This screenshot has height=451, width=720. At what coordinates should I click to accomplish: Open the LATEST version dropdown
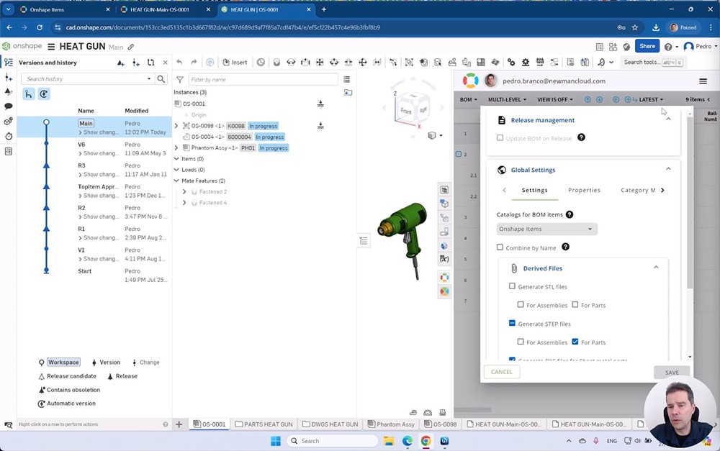[x=651, y=99]
